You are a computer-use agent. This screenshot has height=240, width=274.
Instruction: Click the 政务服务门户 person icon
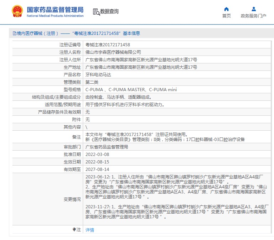pyautogui.click(x=253, y=9)
